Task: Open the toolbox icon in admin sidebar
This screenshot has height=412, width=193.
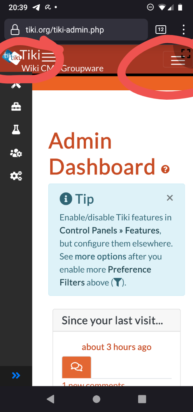Action: pos(16,107)
